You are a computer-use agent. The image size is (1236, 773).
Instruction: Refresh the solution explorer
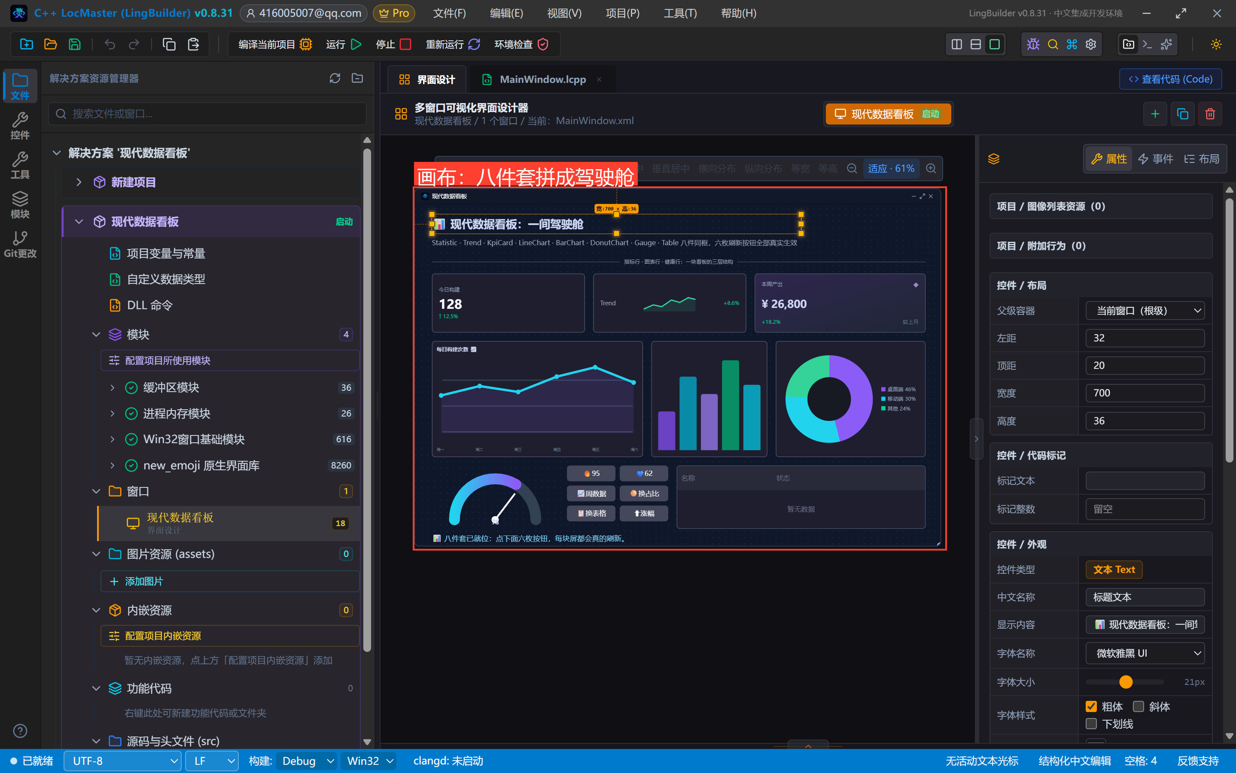(x=335, y=78)
